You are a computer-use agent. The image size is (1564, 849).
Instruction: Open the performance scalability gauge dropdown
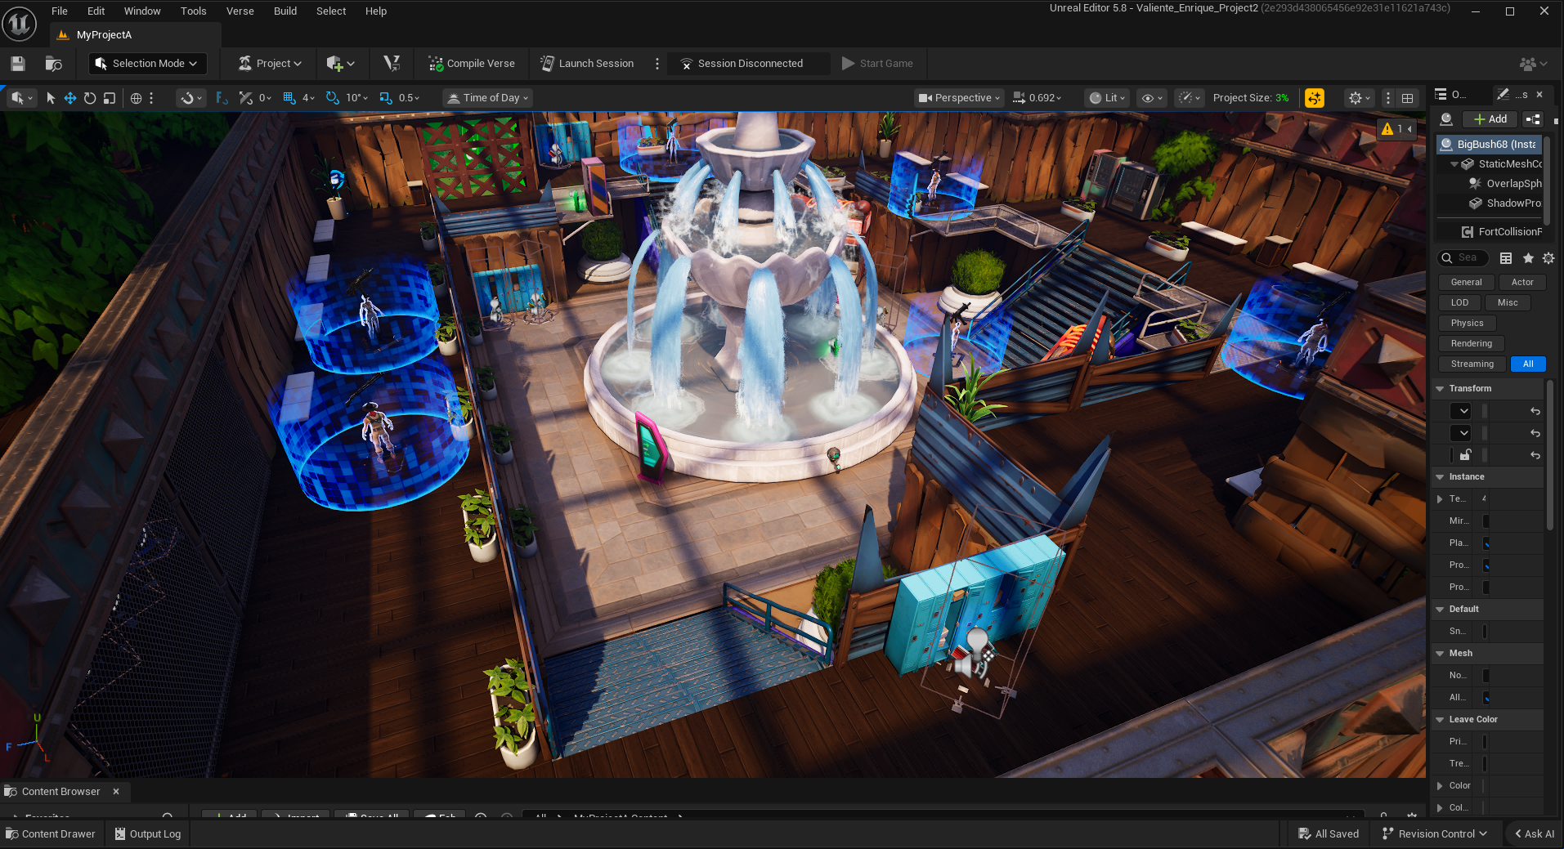click(x=1190, y=98)
